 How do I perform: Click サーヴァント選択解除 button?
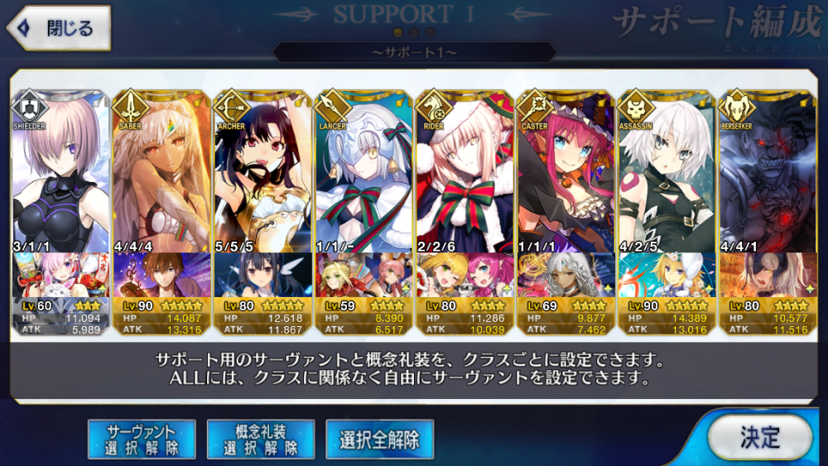[x=142, y=440]
